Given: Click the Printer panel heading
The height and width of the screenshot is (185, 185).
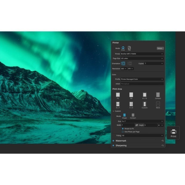Looking at the screenshot, I should point(115,43).
